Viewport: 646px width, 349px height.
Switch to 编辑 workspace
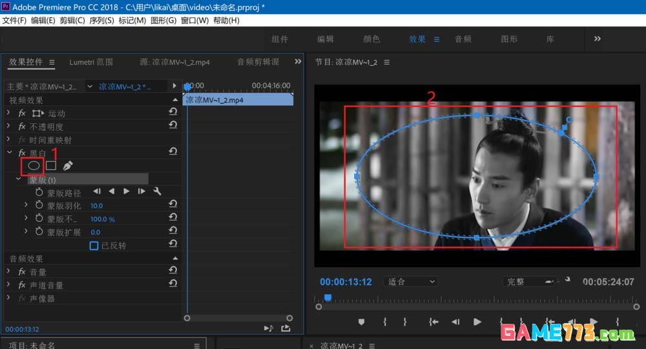326,39
